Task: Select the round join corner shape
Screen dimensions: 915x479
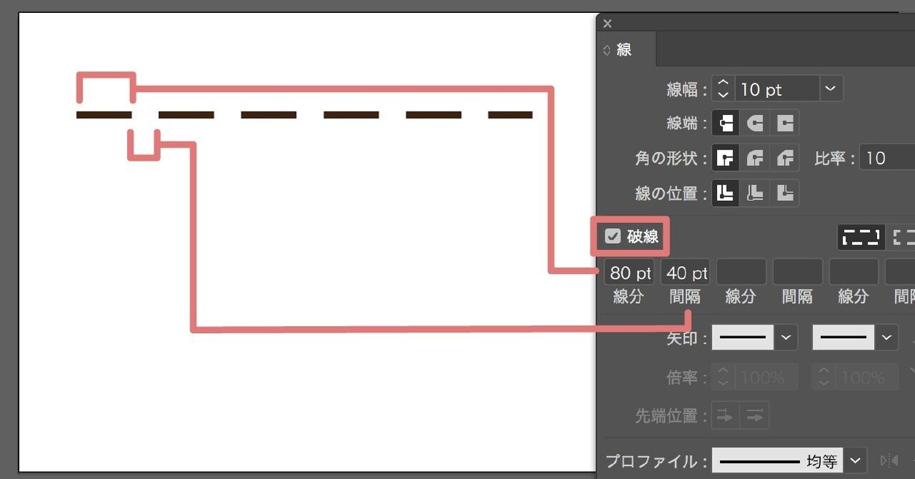Action: (x=755, y=158)
